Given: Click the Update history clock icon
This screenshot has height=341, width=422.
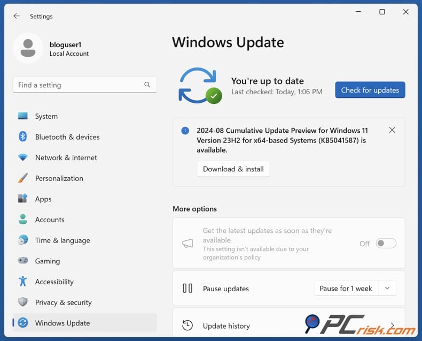Looking at the screenshot, I should [x=187, y=325].
